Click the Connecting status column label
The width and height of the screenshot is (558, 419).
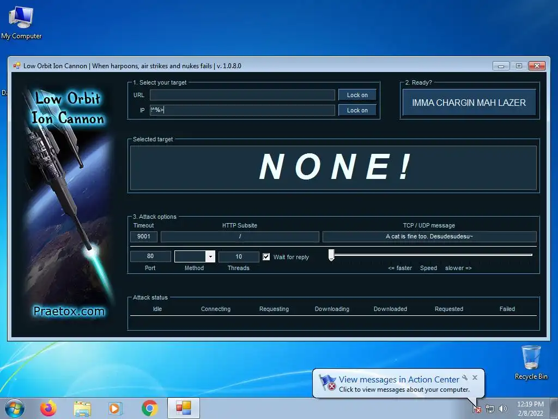click(216, 309)
